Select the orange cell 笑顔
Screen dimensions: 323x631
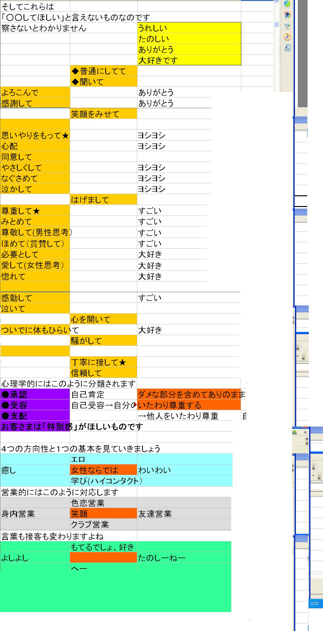[x=103, y=513]
